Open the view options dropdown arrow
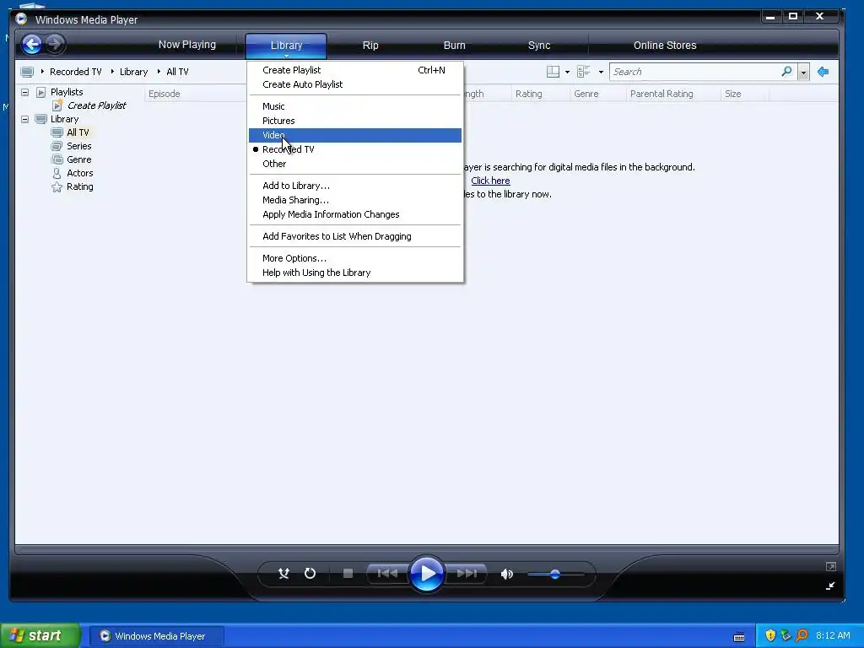This screenshot has height=648, width=864. 601,73
